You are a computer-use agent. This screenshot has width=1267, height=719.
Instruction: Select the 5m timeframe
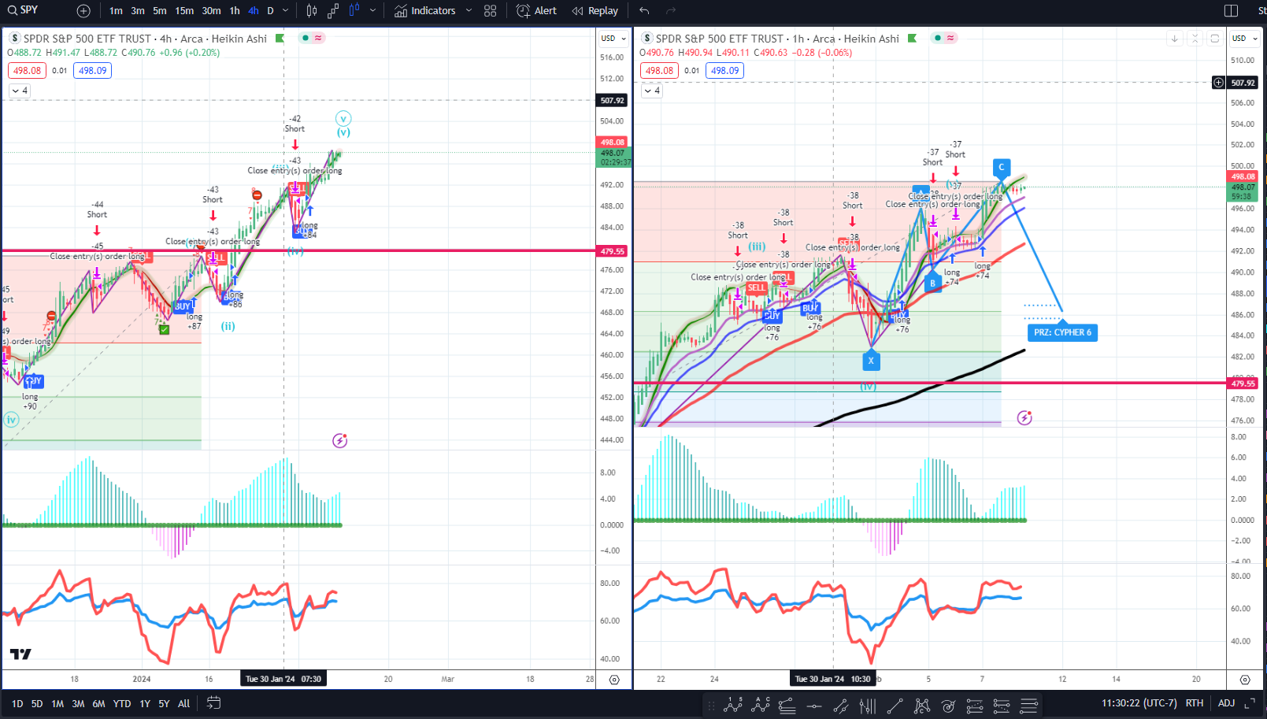160,11
